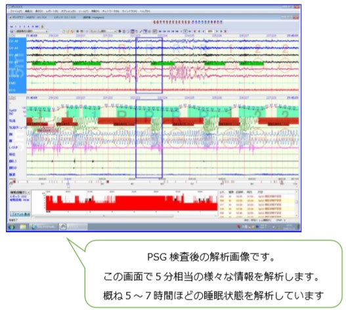Click the hypnogram horizontal scrollbar
The height and width of the screenshot is (310, 346).
[x=125, y=216]
